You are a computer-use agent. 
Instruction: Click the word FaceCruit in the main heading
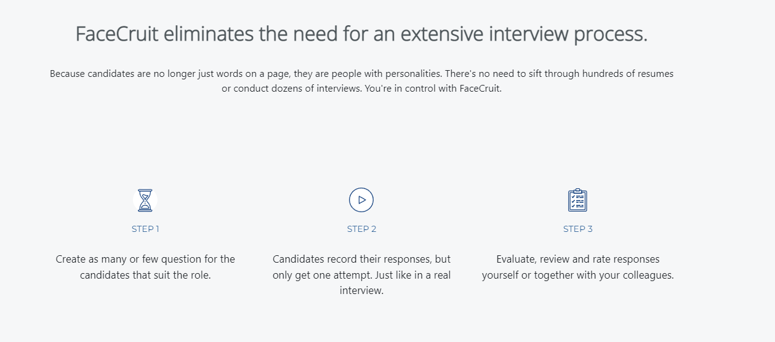coord(118,34)
